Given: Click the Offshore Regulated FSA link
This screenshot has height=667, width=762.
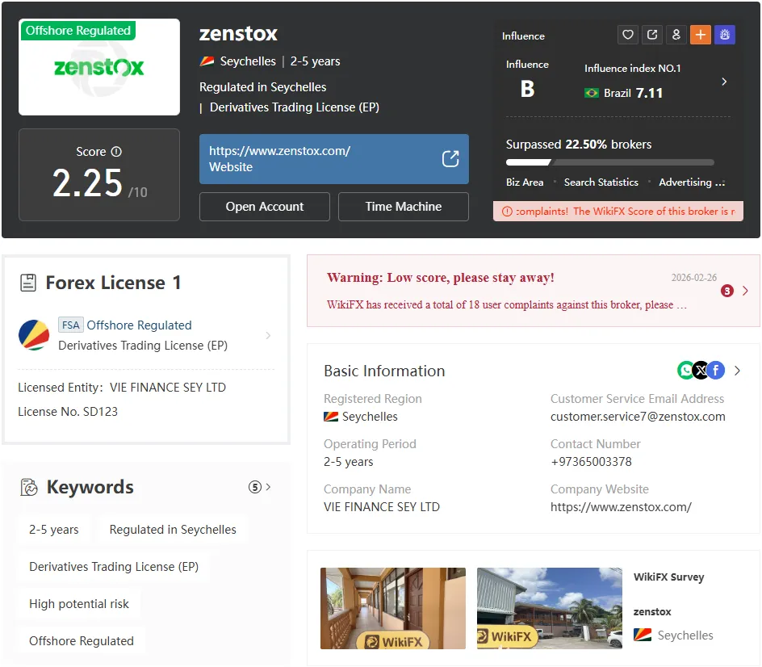Looking at the screenshot, I should point(139,325).
